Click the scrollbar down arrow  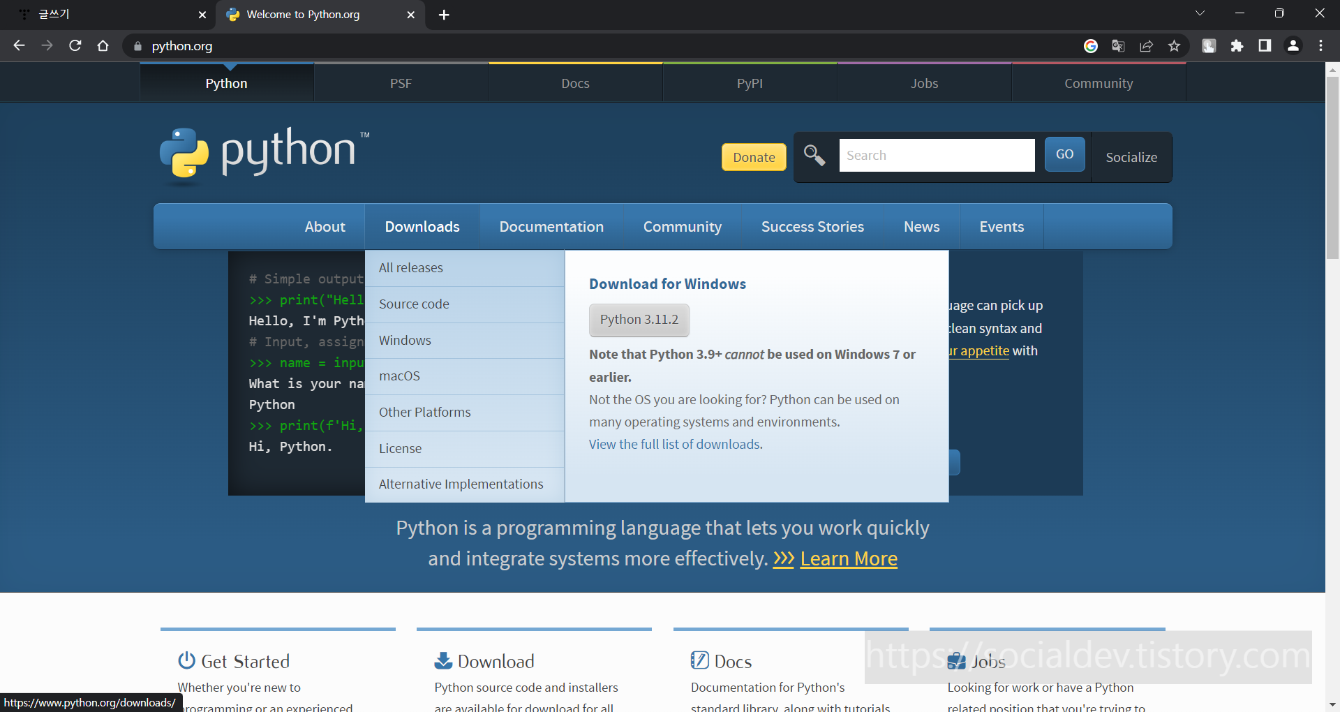(x=1332, y=704)
